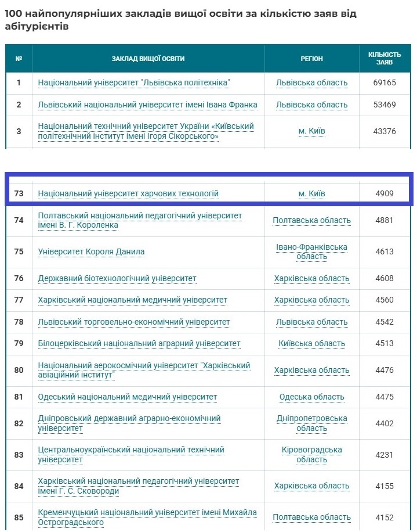Open Полтавський національний педагогічний університет link
Viewport: 417px width, 532px height.
140,221
